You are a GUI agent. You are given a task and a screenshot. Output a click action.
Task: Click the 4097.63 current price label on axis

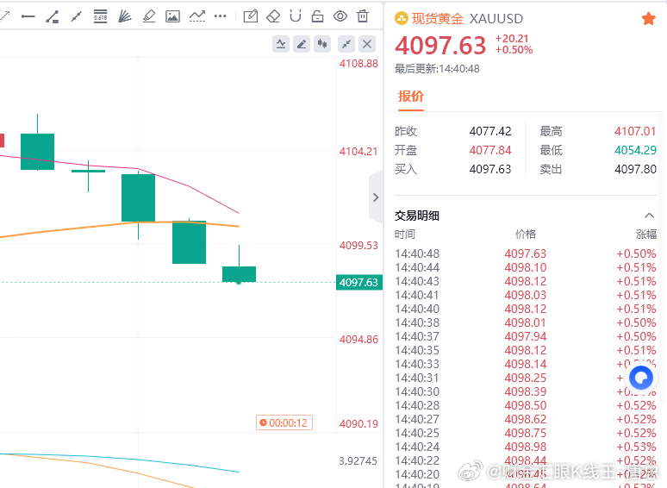[x=359, y=283]
